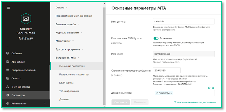
Task: Click the message size limit field 20971520
Action: (167, 70)
